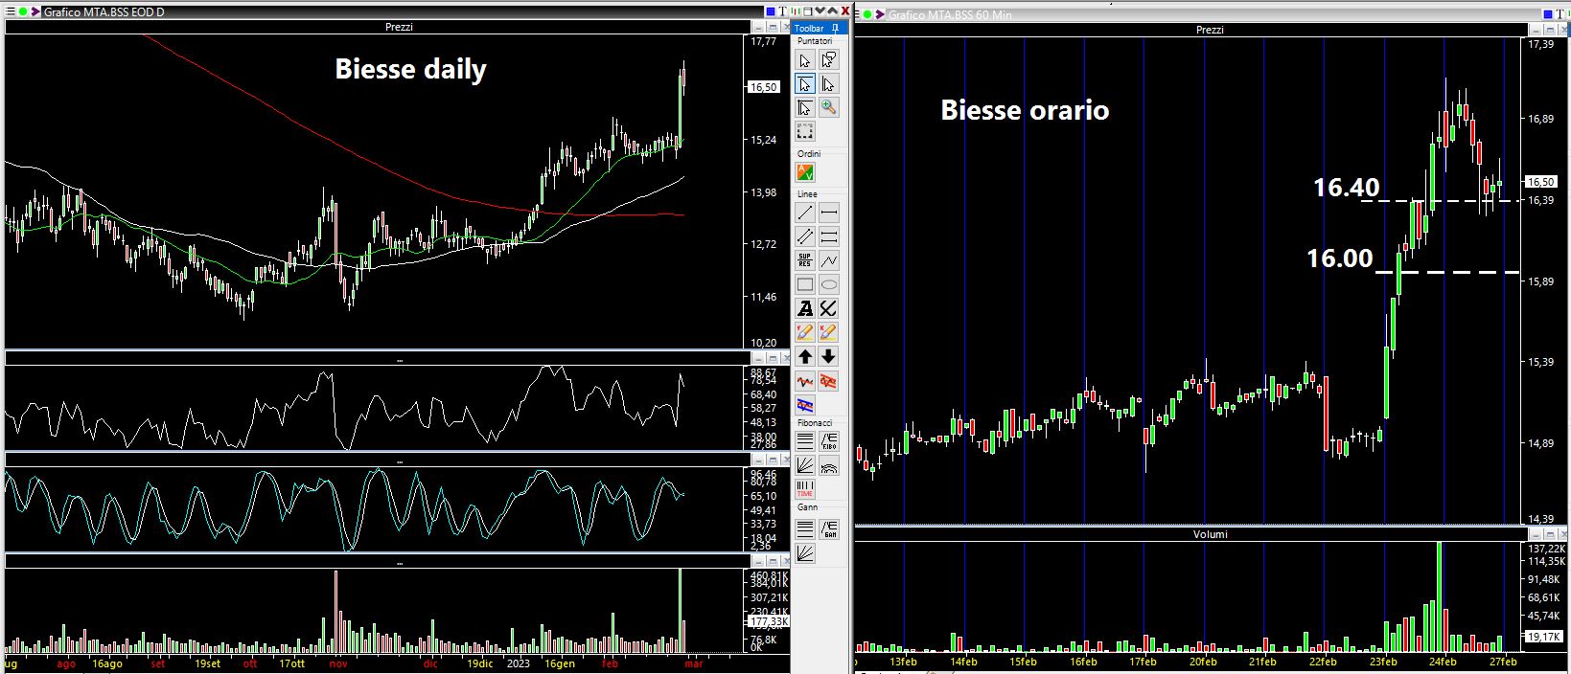Select the zigzag polyline tool

829,260
